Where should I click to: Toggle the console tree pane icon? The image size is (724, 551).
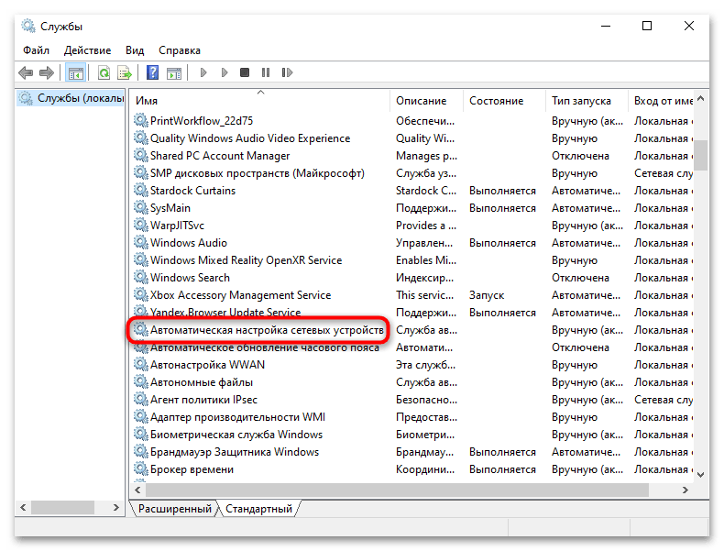(x=76, y=72)
